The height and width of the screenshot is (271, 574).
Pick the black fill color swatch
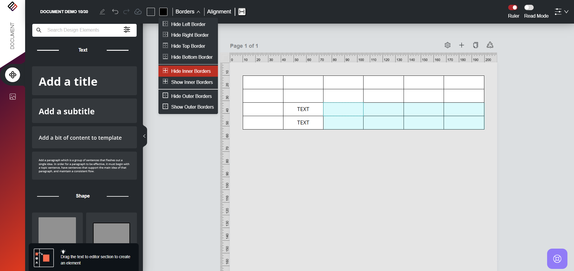tap(163, 12)
